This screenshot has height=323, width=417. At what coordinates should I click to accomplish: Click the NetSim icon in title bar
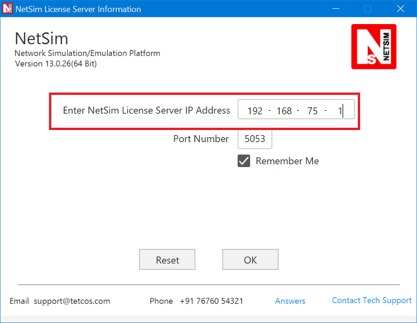pyautogui.click(x=7, y=8)
